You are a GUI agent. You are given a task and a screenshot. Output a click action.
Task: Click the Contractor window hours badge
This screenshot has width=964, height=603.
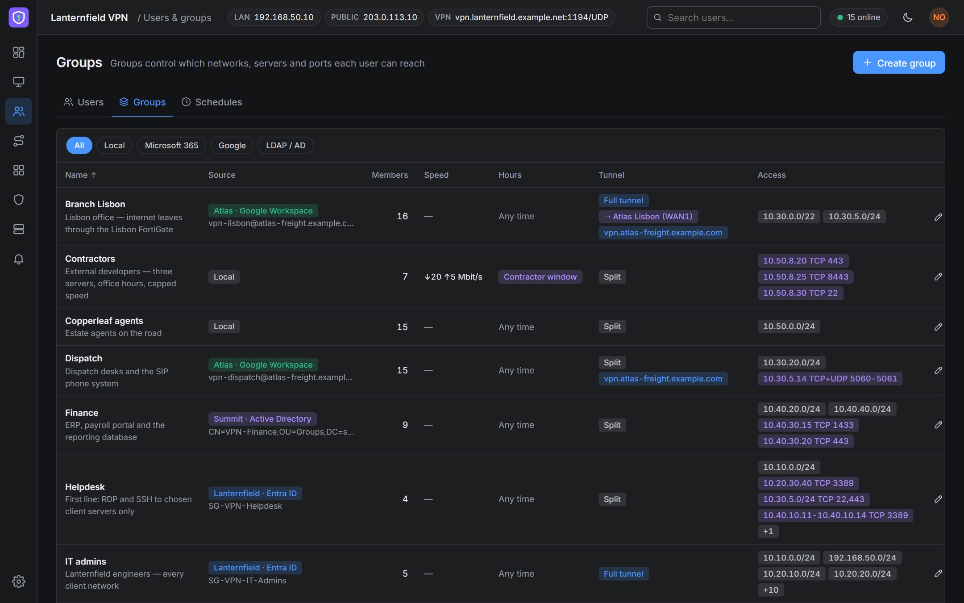[x=540, y=277]
